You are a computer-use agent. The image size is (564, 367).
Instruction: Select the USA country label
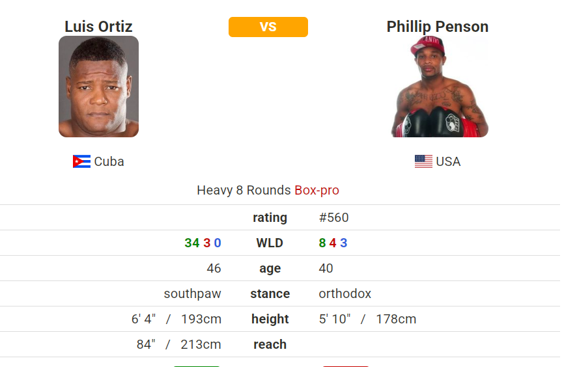[448, 161]
